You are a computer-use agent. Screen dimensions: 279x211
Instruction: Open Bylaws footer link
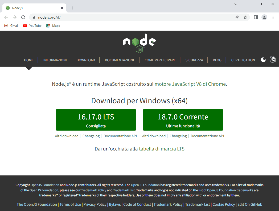tap(115, 204)
